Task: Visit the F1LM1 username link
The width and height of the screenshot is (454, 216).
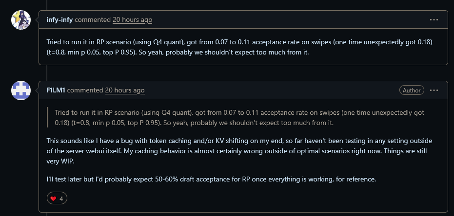Action: pos(56,90)
